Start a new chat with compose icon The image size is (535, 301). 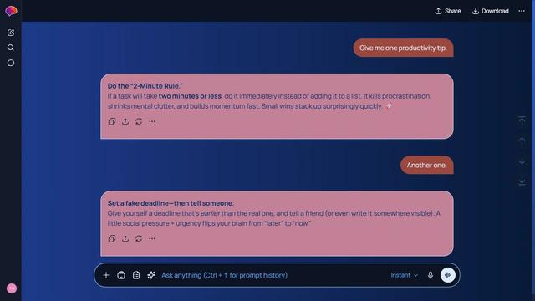[11, 33]
